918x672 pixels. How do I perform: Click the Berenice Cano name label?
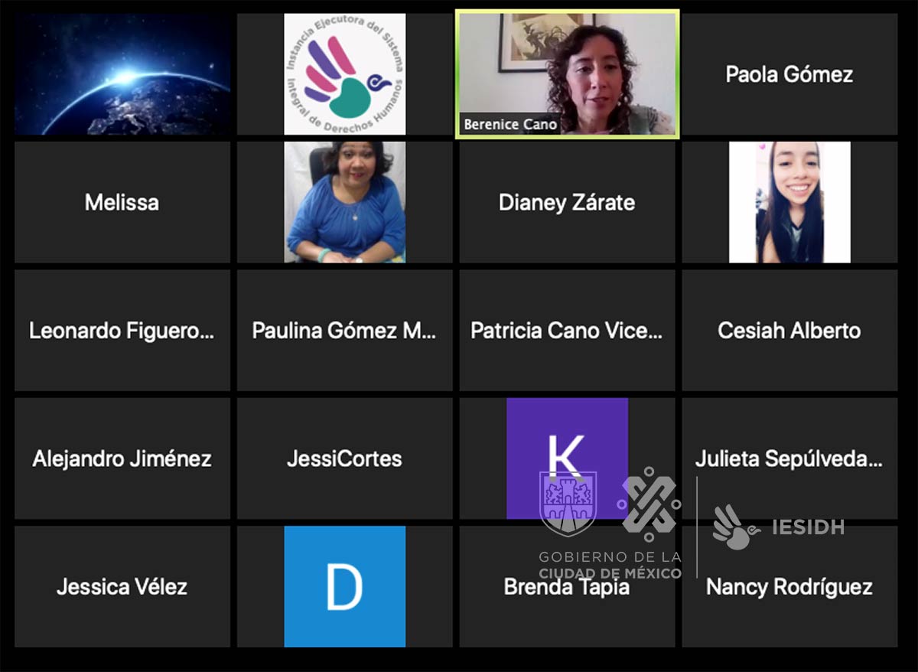point(510,124)
